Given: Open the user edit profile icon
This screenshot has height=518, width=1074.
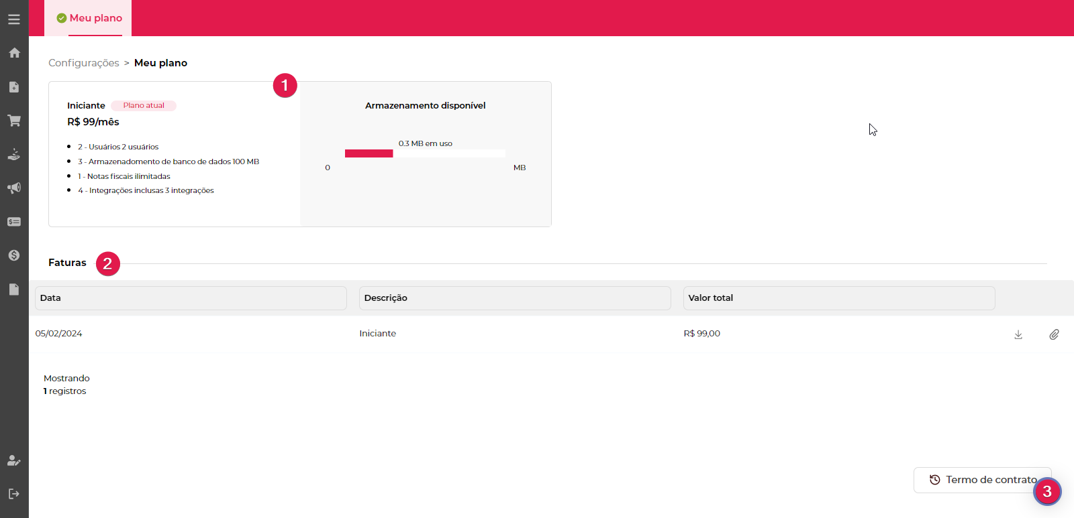Looking at the screenshot, I should (14, 460).
